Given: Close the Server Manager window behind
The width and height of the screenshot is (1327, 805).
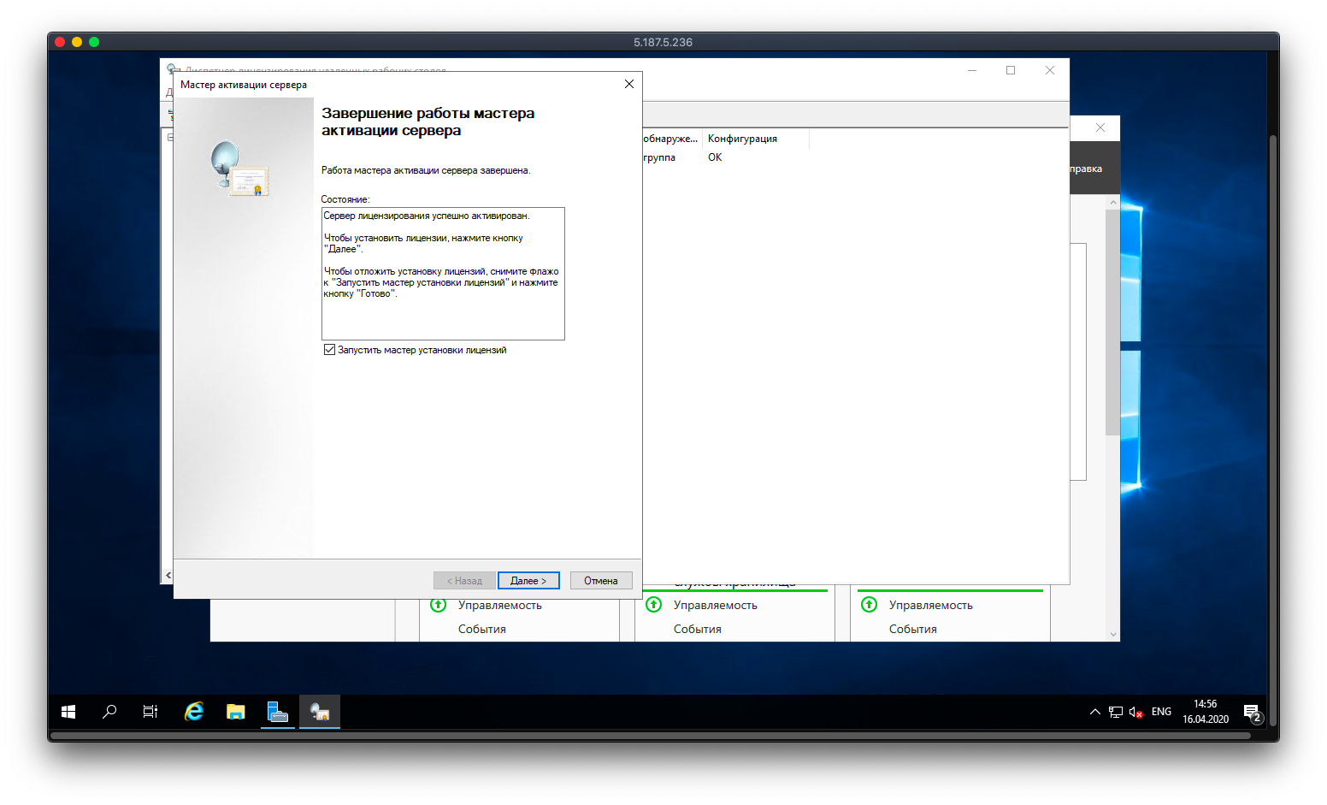Looking at the screenshot, I should coord(1100,127).
